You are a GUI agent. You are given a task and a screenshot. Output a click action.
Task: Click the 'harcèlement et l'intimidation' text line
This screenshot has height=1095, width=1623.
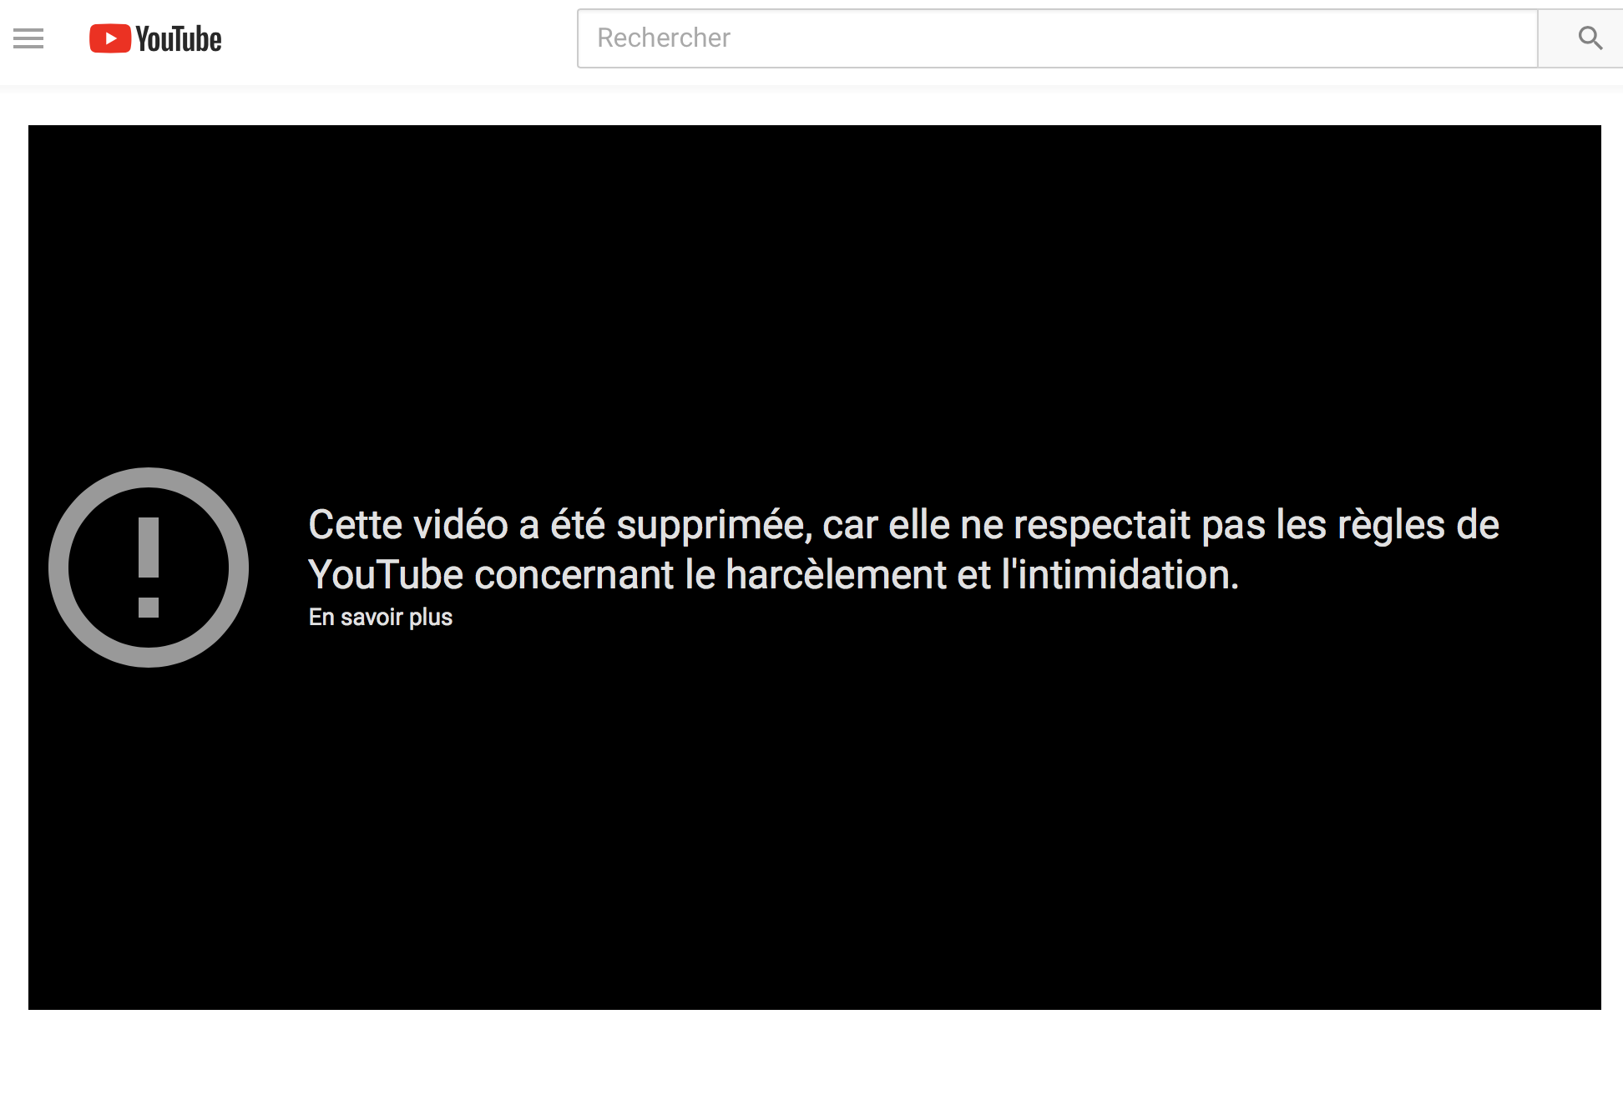tap(982, 575)
